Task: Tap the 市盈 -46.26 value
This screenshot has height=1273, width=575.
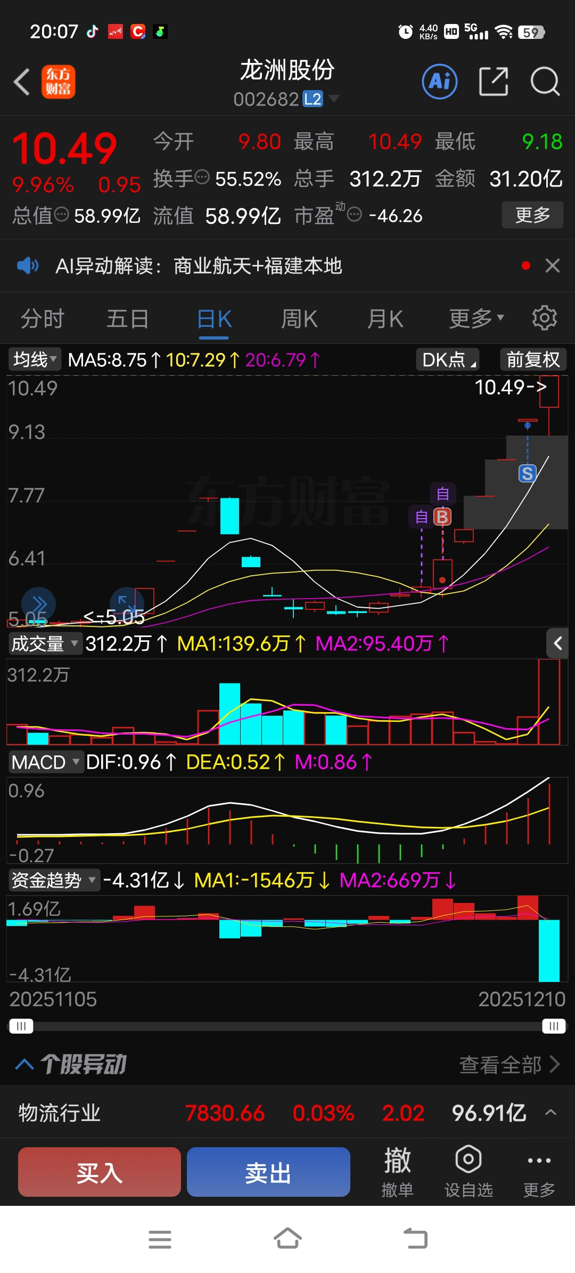Action: [x=396, y=216]
